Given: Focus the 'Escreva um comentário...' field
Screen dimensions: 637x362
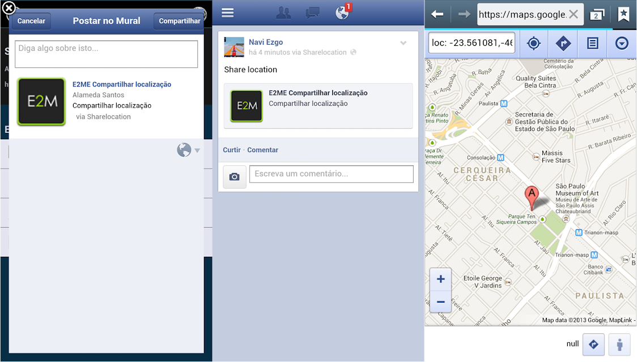Looking at the screenshot, I should click(x=332, y=174).
